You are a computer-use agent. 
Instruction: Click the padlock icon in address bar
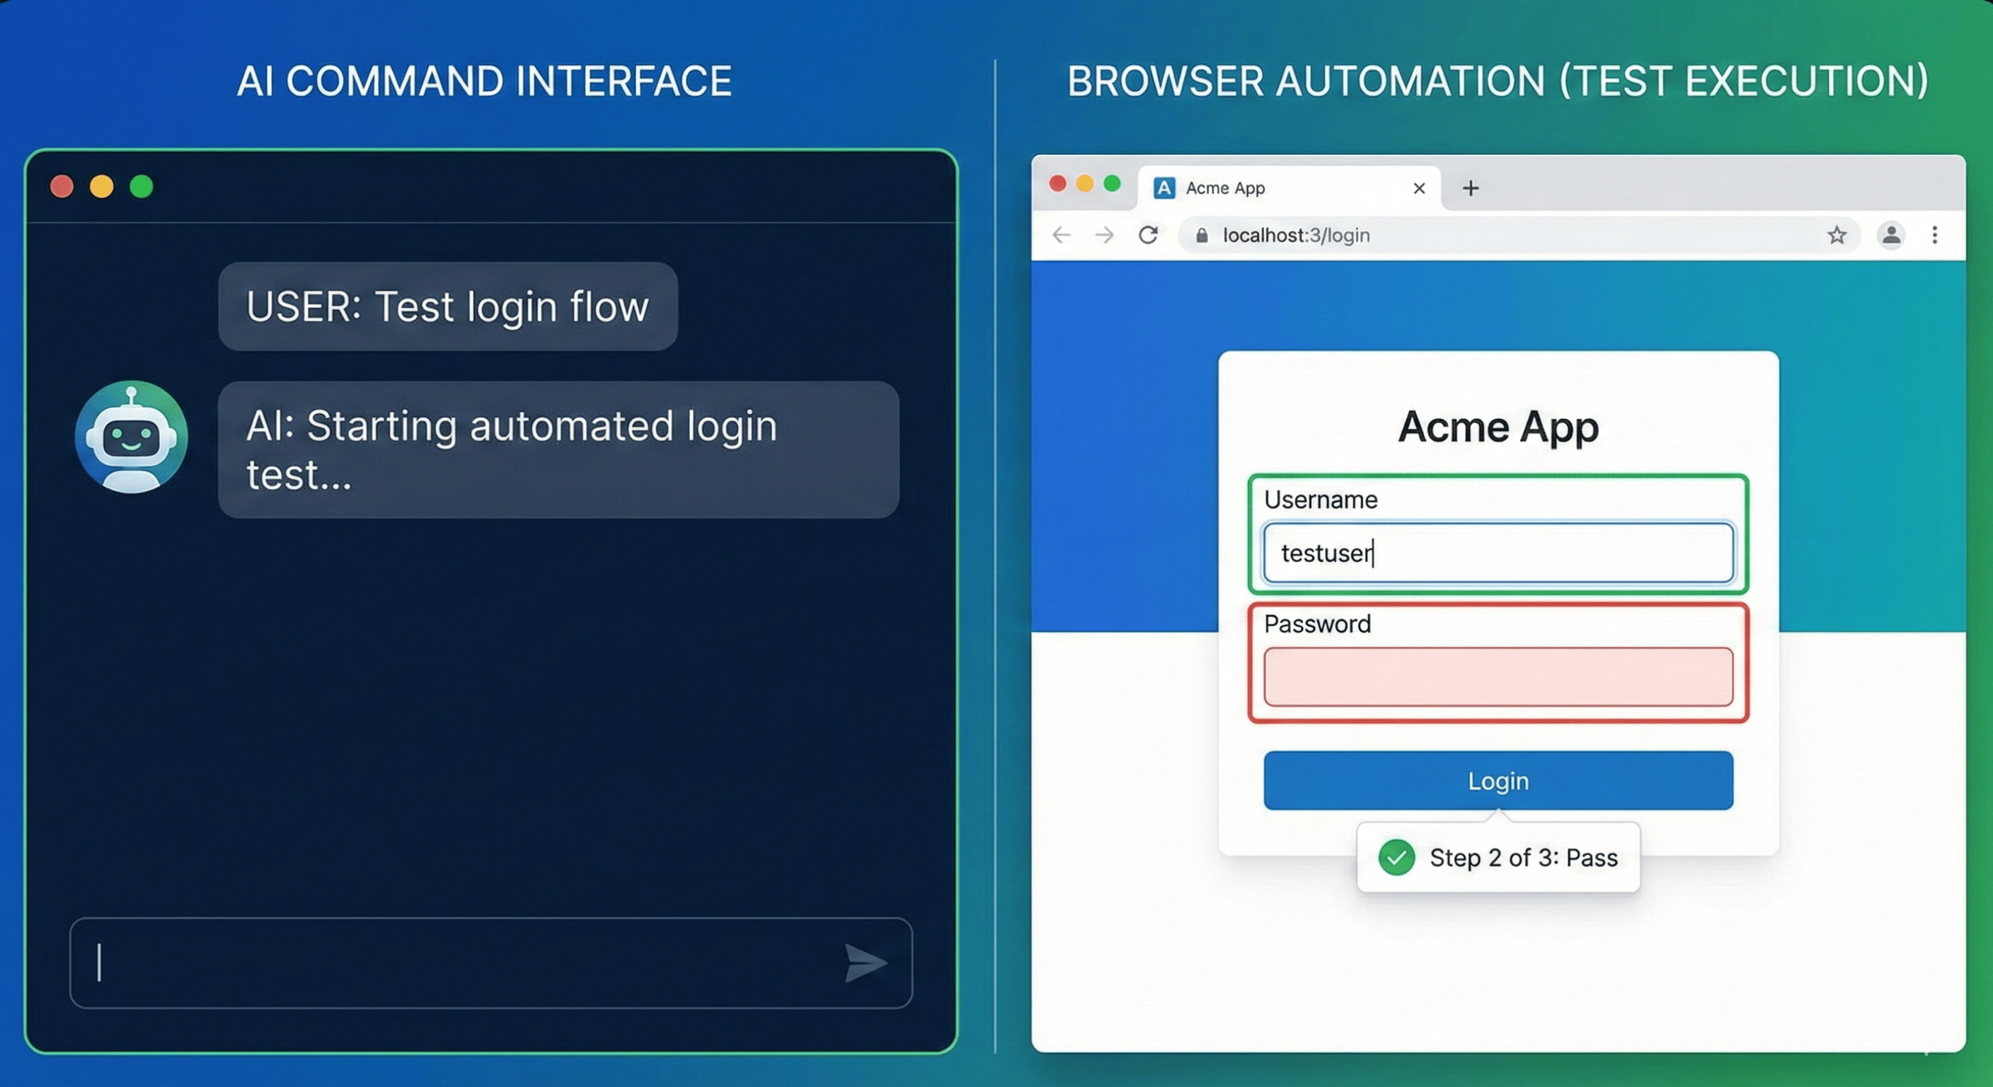point(1202,235)
